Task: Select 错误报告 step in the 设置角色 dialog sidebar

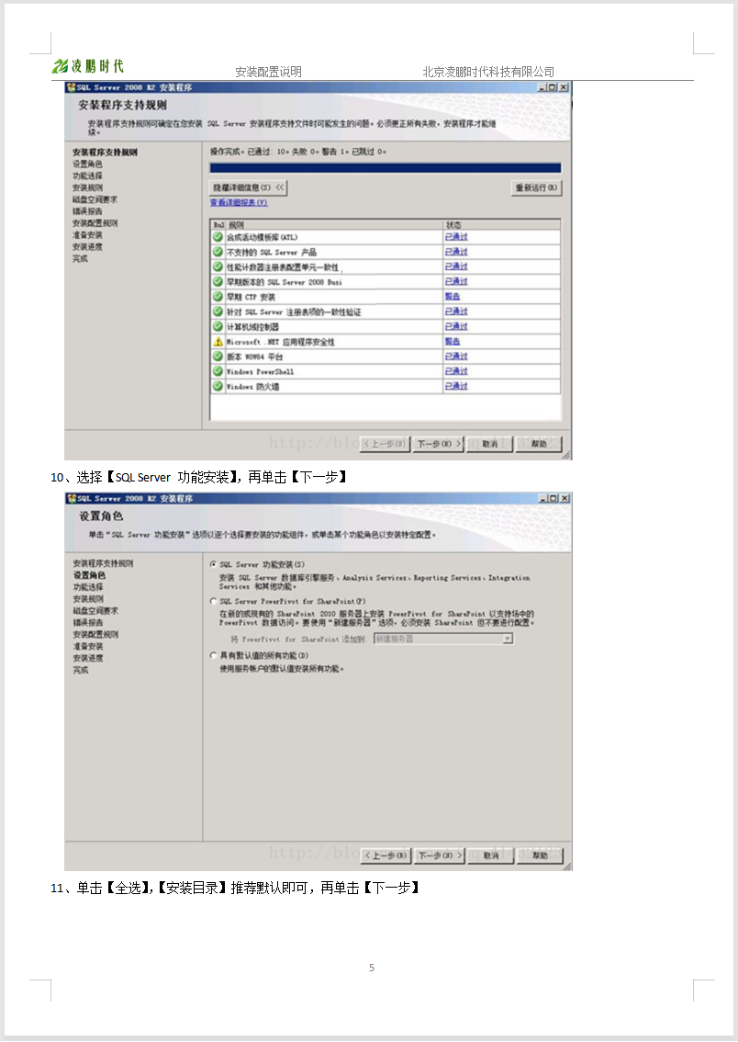Action: pyautogui.click(x=87, y=623)
